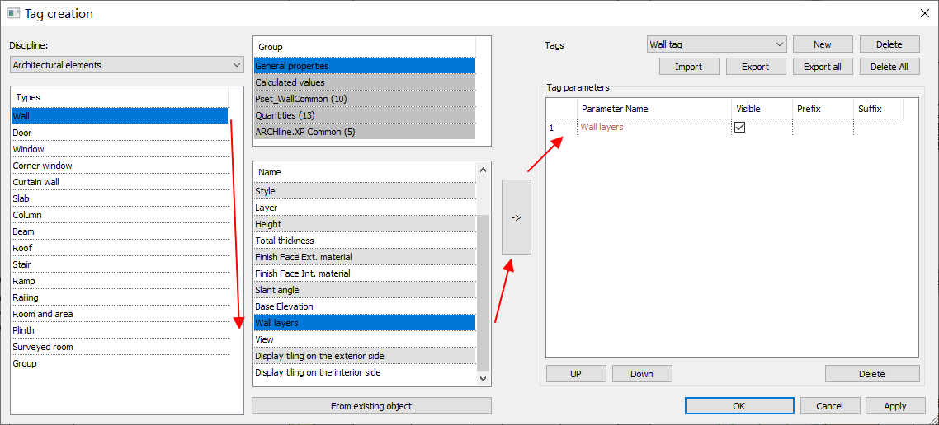
Task: Select Slant angle parameter
Action: (365, 290)
